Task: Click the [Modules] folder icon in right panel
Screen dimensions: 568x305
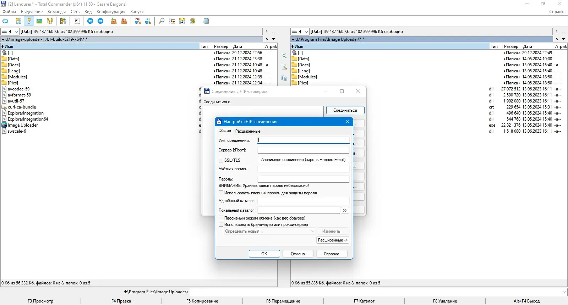Action: [x=294, y=77]
